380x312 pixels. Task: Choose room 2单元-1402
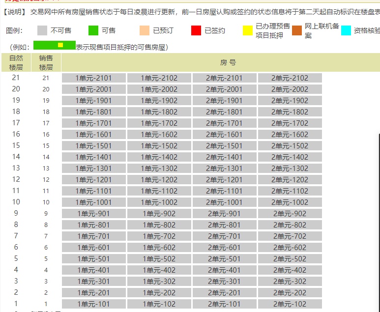click(290, 157)
